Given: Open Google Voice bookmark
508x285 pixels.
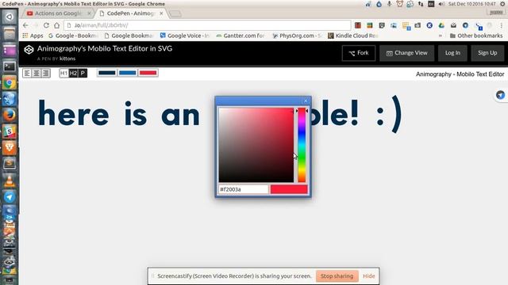Looking at the screenshot, I should 185,36.
